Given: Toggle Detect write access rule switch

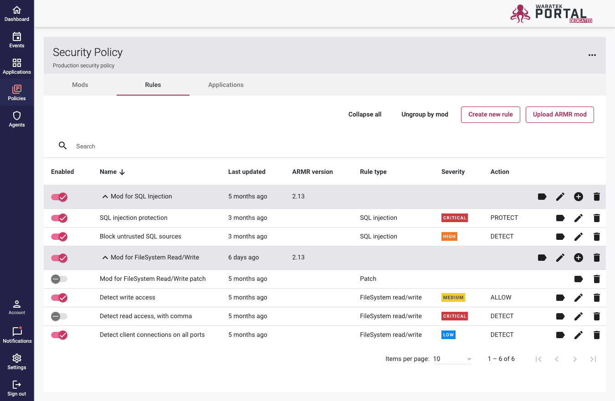Looking at the screenshot, I should [x=59, y=298].
